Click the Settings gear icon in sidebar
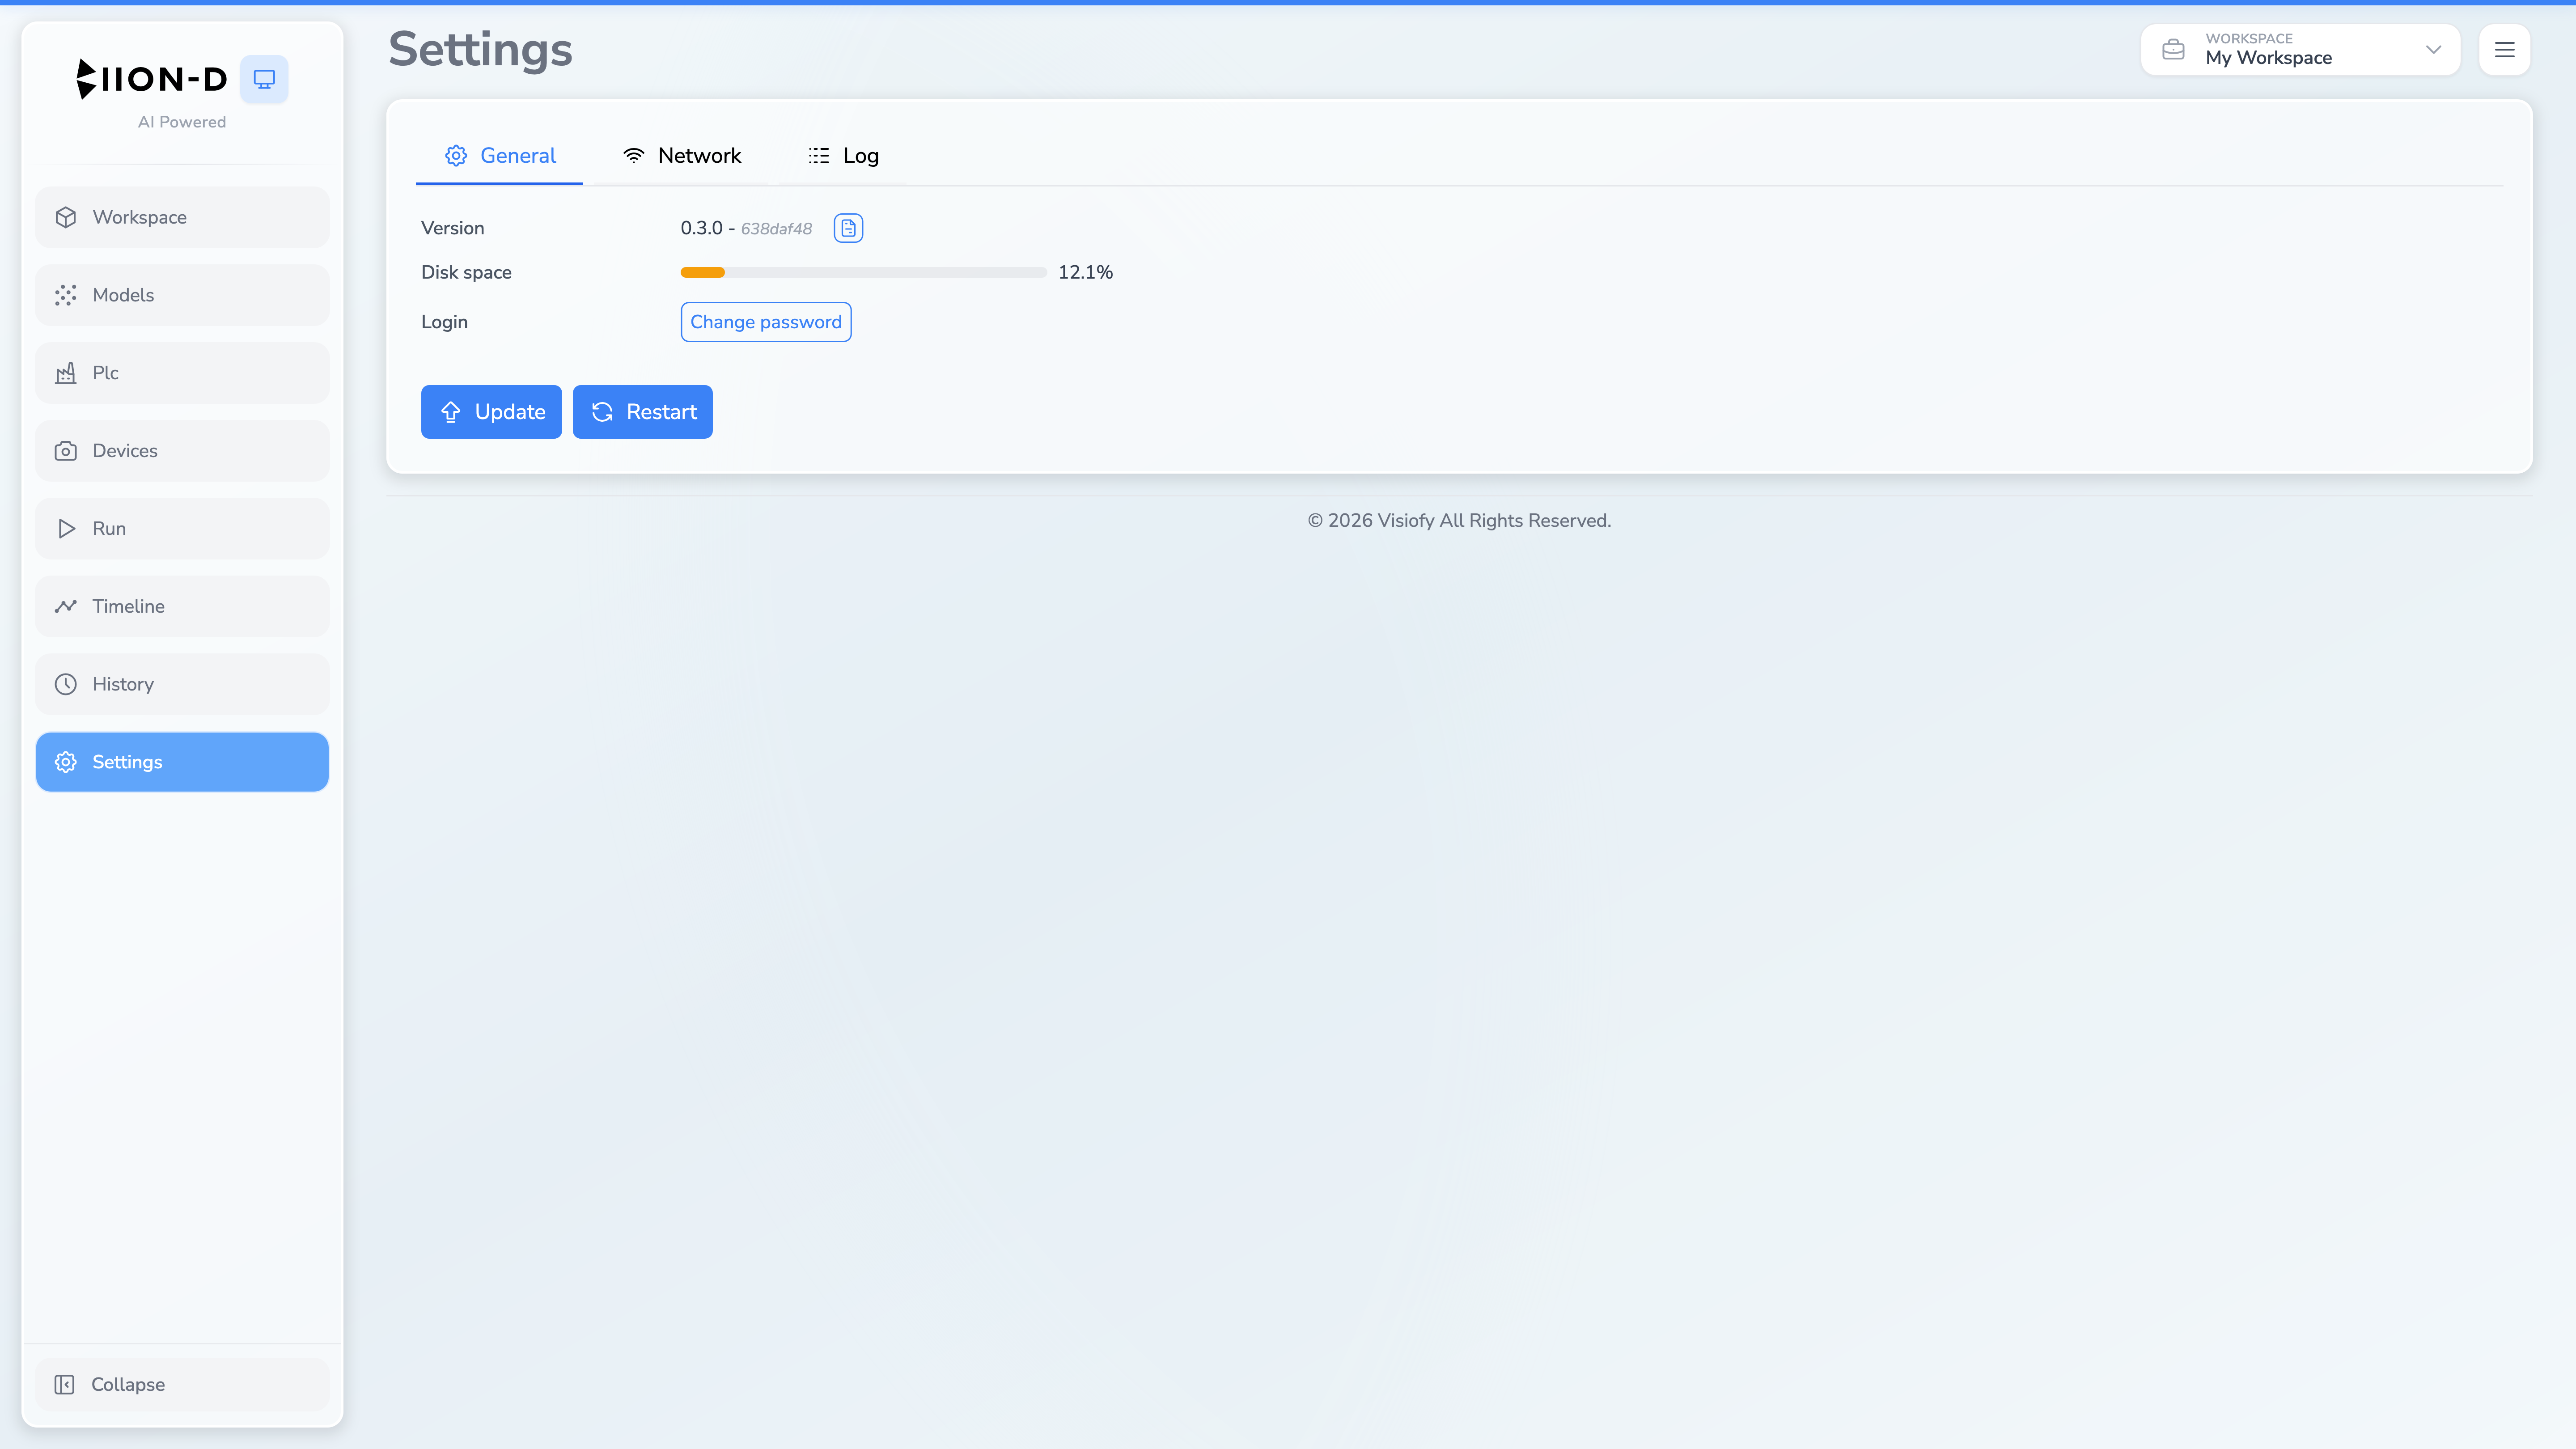2576x1449 pixels. tap(66, 762)
